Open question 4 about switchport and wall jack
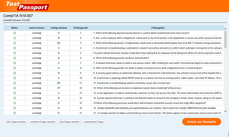229x137 pixels. tap(158, 48)
